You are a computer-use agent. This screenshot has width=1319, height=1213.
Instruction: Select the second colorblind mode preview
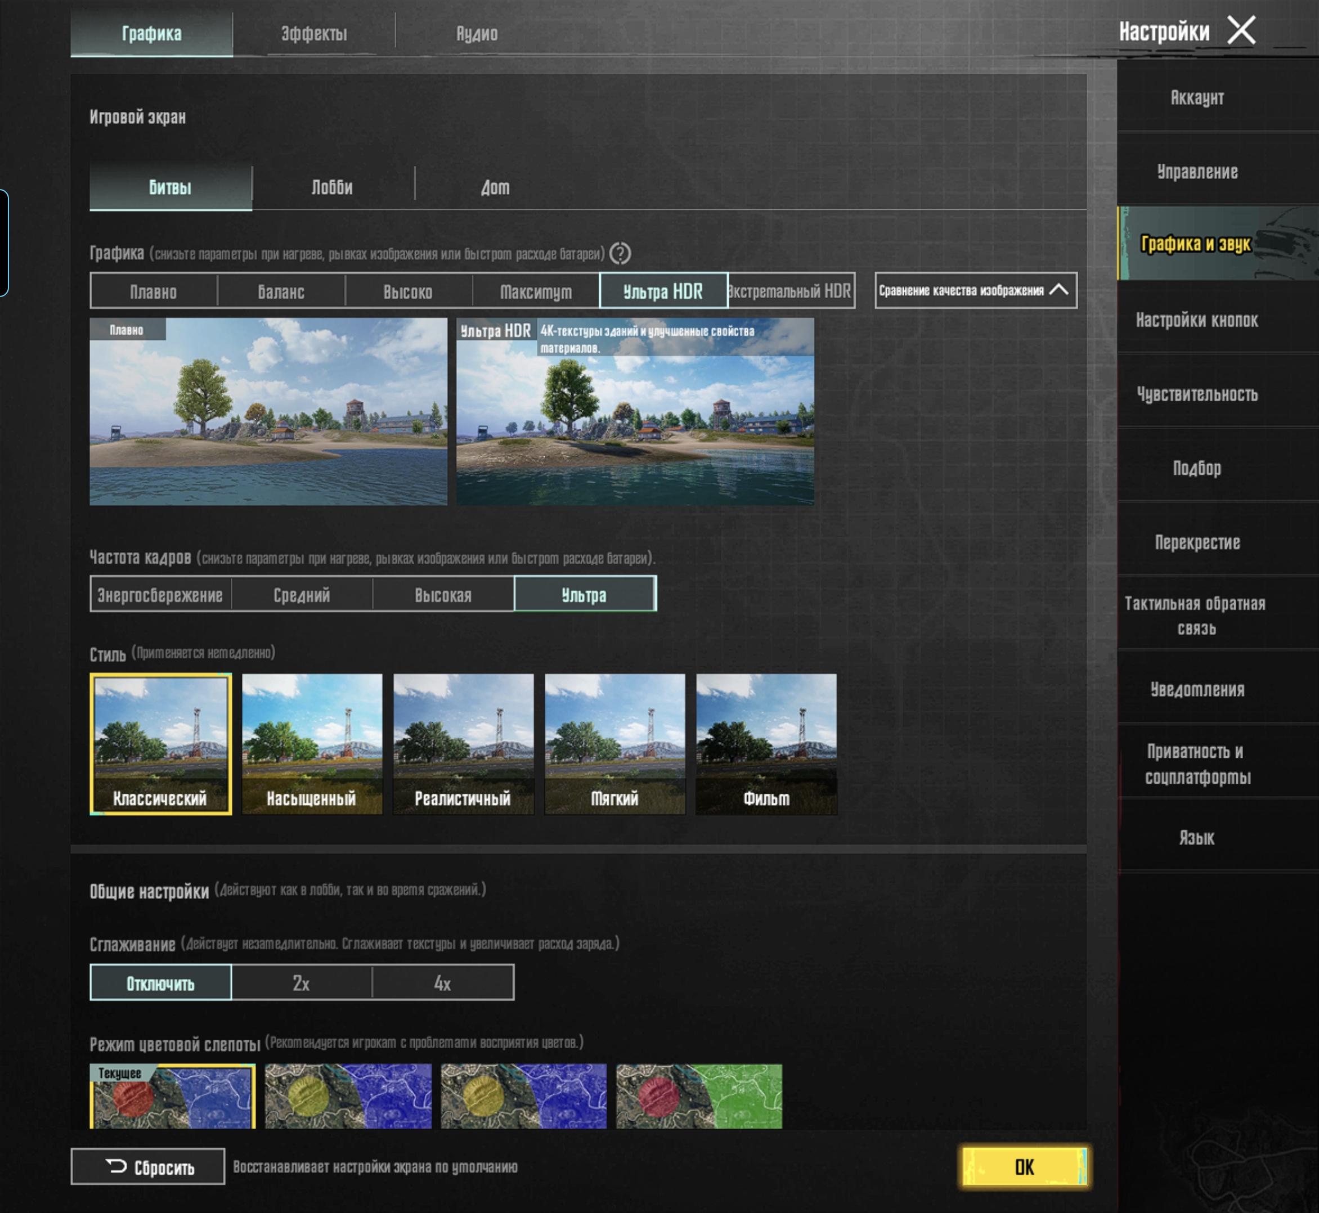(348, 1096)
